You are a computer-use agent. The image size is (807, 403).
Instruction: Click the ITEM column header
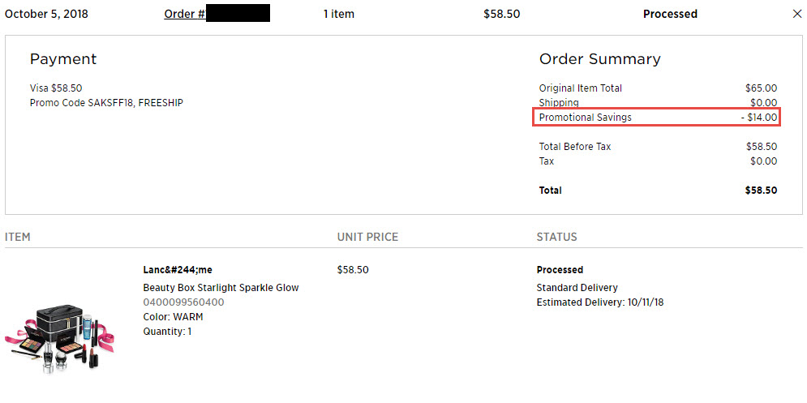(18, 238)
